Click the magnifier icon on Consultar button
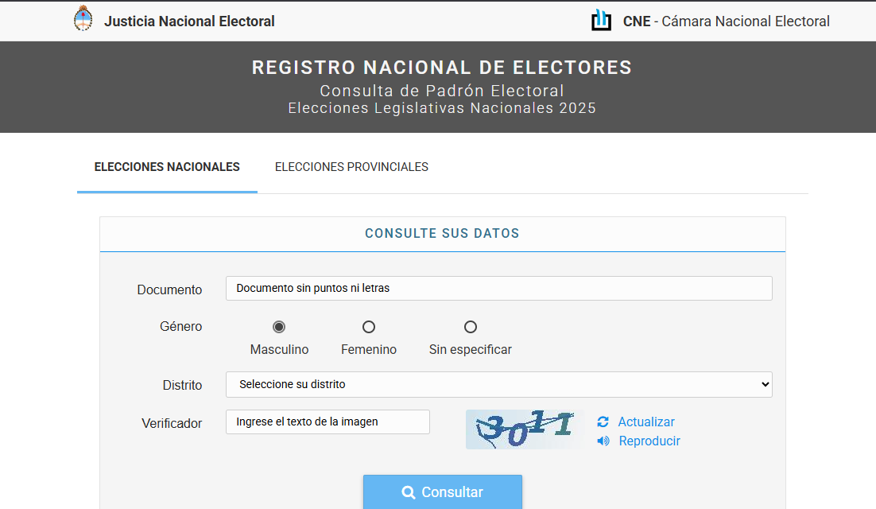876x509 pixels. tap(409, 492)
